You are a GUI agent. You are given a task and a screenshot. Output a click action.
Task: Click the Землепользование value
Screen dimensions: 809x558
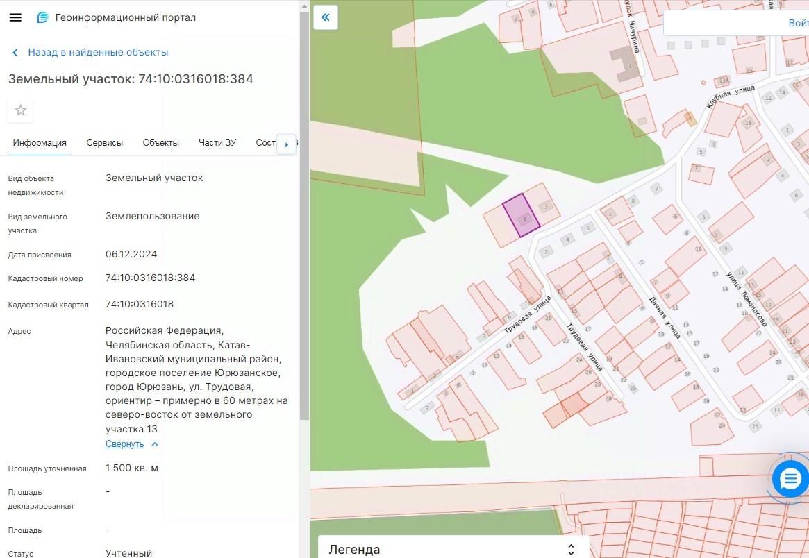(x=152, y=216)
